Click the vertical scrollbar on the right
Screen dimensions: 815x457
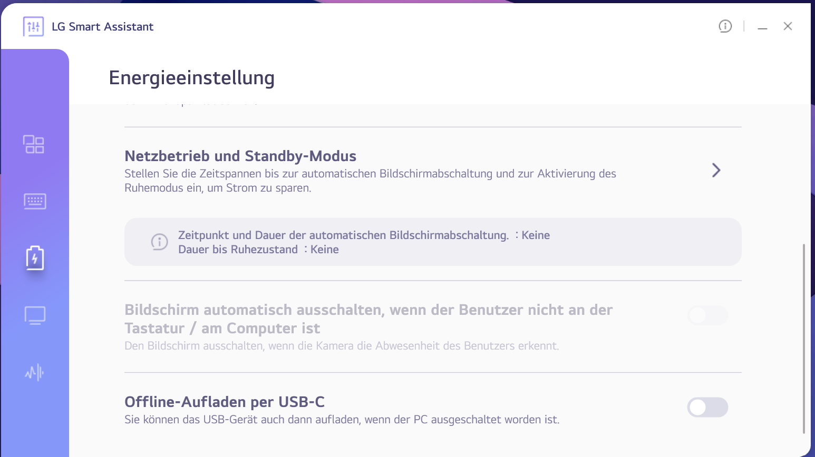(x=803, y=337)
